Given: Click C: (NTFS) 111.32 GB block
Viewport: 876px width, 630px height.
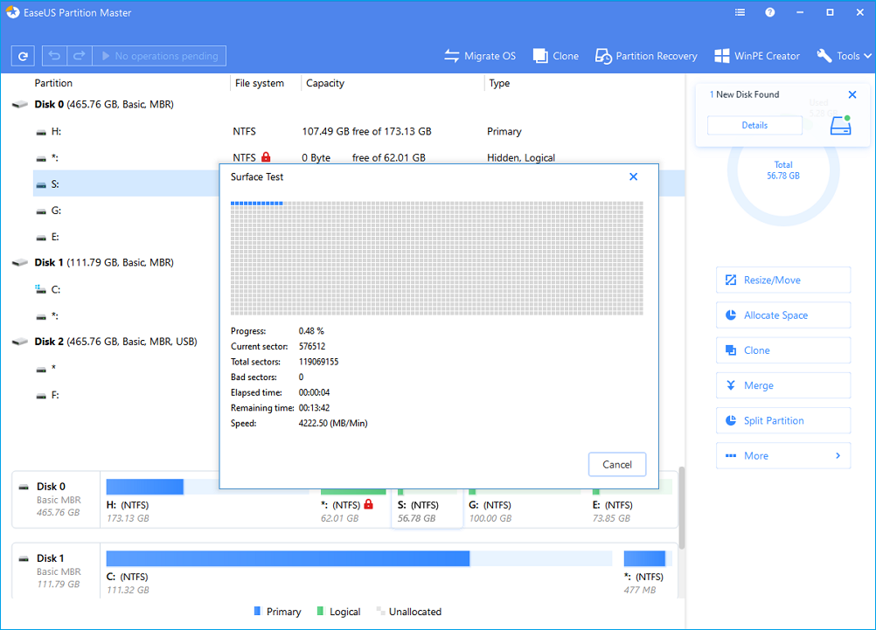Looking at the screenshot, I should (x=358, y=572).
